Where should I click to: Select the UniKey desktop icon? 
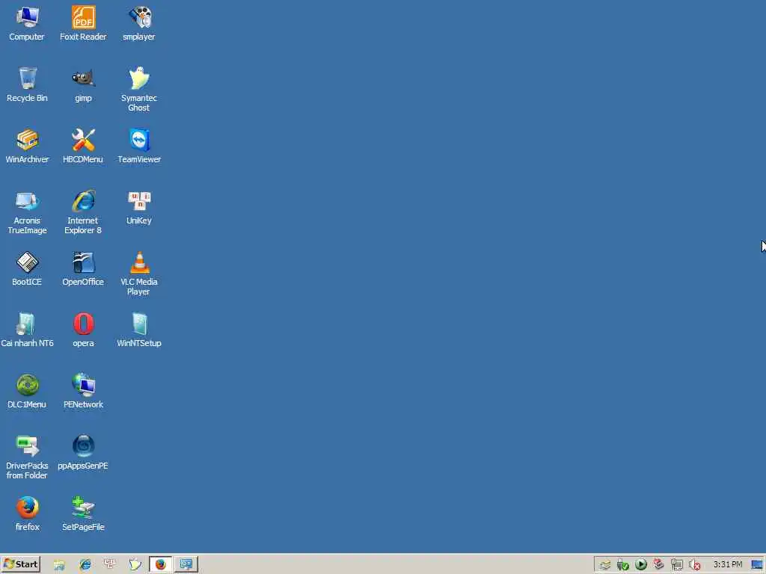click(138, 208)
